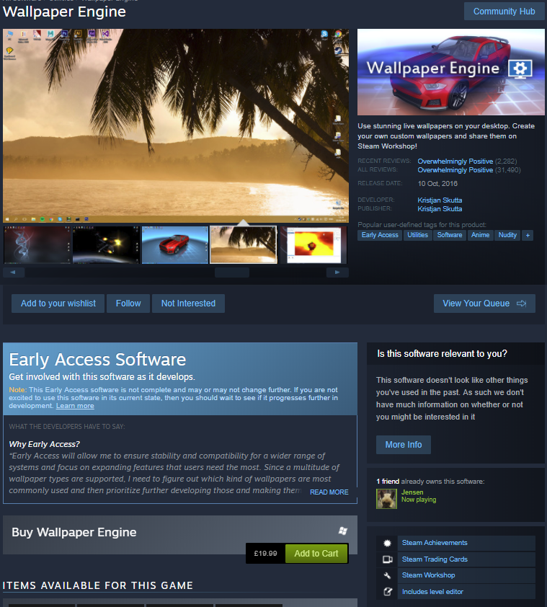Open all reviews Overwhelmingly Positive link

(x=455, y=170)
